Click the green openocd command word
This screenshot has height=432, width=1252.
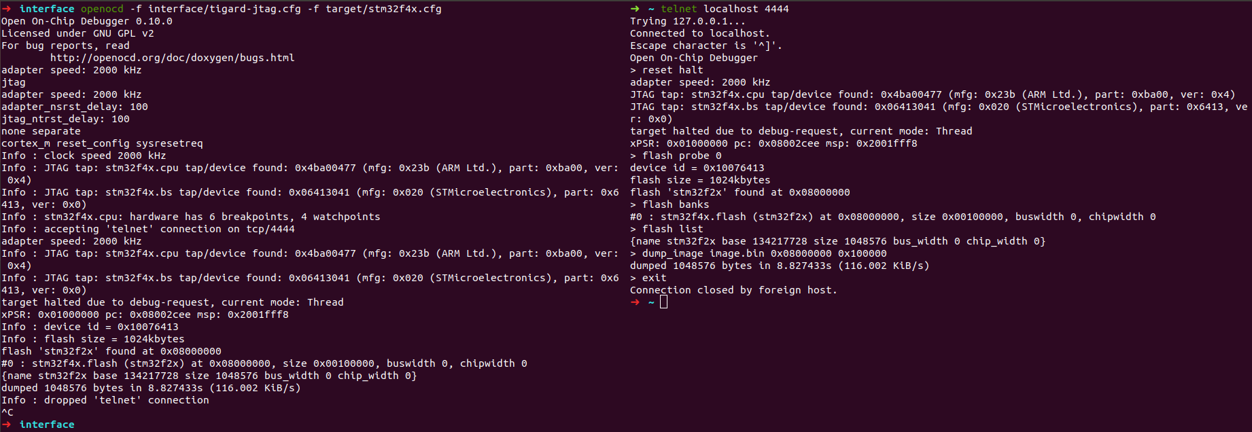coord(102,9)
